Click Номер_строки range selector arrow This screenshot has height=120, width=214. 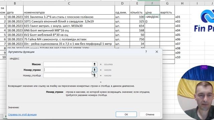tap(94, 70)
